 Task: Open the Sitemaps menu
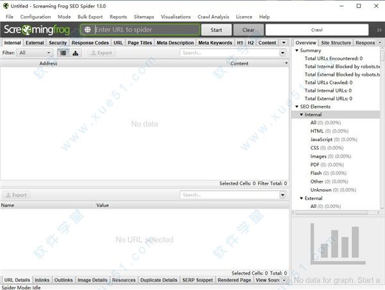tap(144, 17)
